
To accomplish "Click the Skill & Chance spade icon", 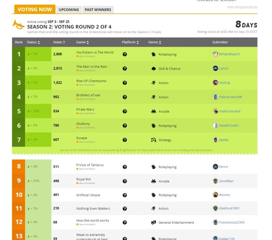I will pyautogui.click(x=154, y=69).
